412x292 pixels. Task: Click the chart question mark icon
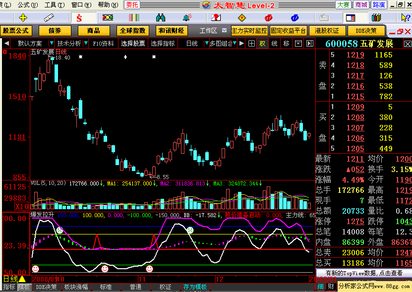coord(216,18)
